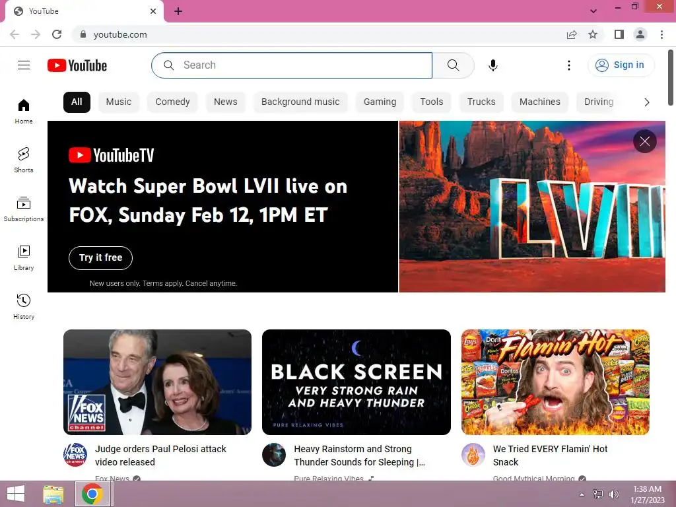Open Fox News channel avatar

click(x=75, y=455)
